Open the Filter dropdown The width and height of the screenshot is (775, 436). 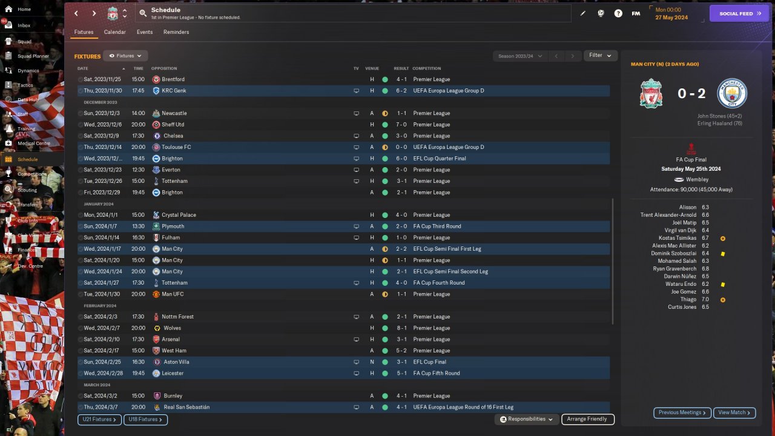(x=600, y=55)
